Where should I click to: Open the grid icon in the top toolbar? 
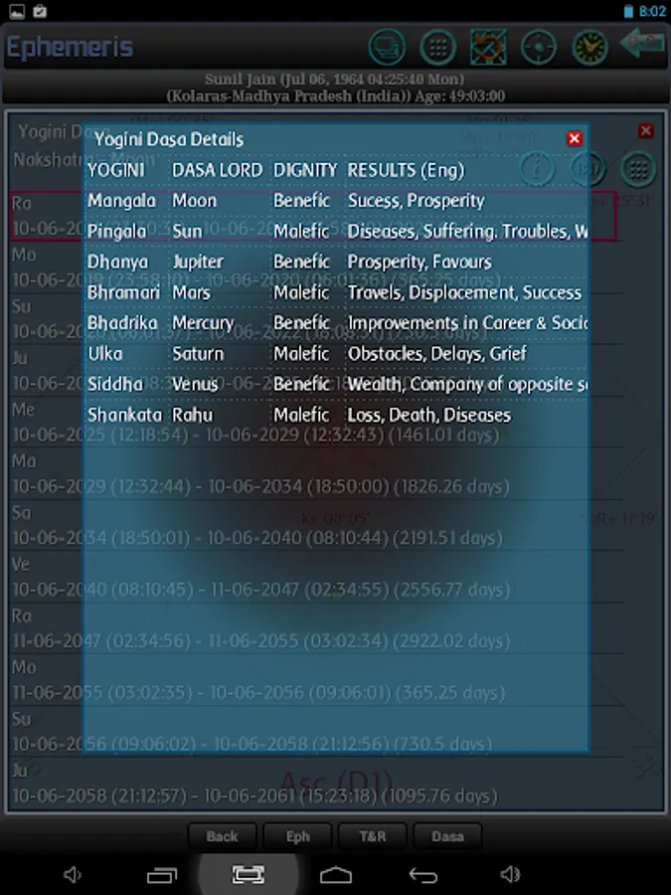437,47
